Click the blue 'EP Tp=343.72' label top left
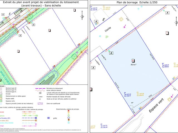The height and width of the screenshot is (133, 178). [94, 8]
